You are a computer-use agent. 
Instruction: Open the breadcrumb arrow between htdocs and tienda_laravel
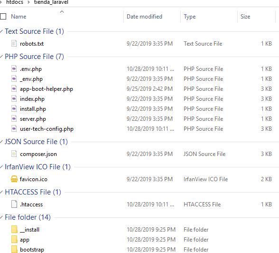28,2
